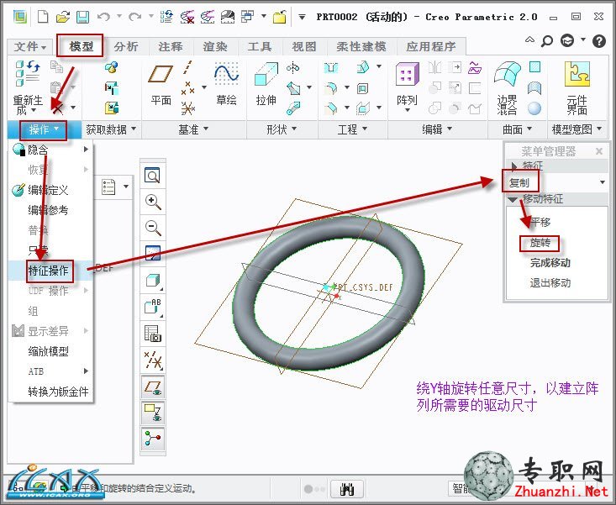Open the model tree settings dropdown arrow
This screenshot has width=616, height=505.
click(x=126, y=187)
